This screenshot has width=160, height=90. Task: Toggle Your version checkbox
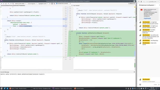click(x=72, y=5)
